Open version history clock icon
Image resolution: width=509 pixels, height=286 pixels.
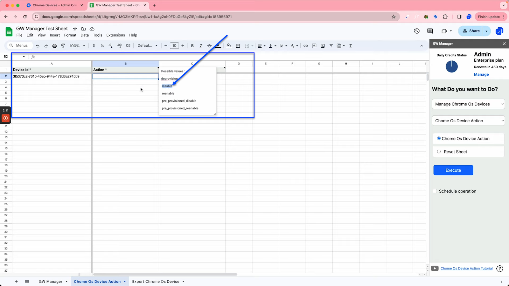417,31
